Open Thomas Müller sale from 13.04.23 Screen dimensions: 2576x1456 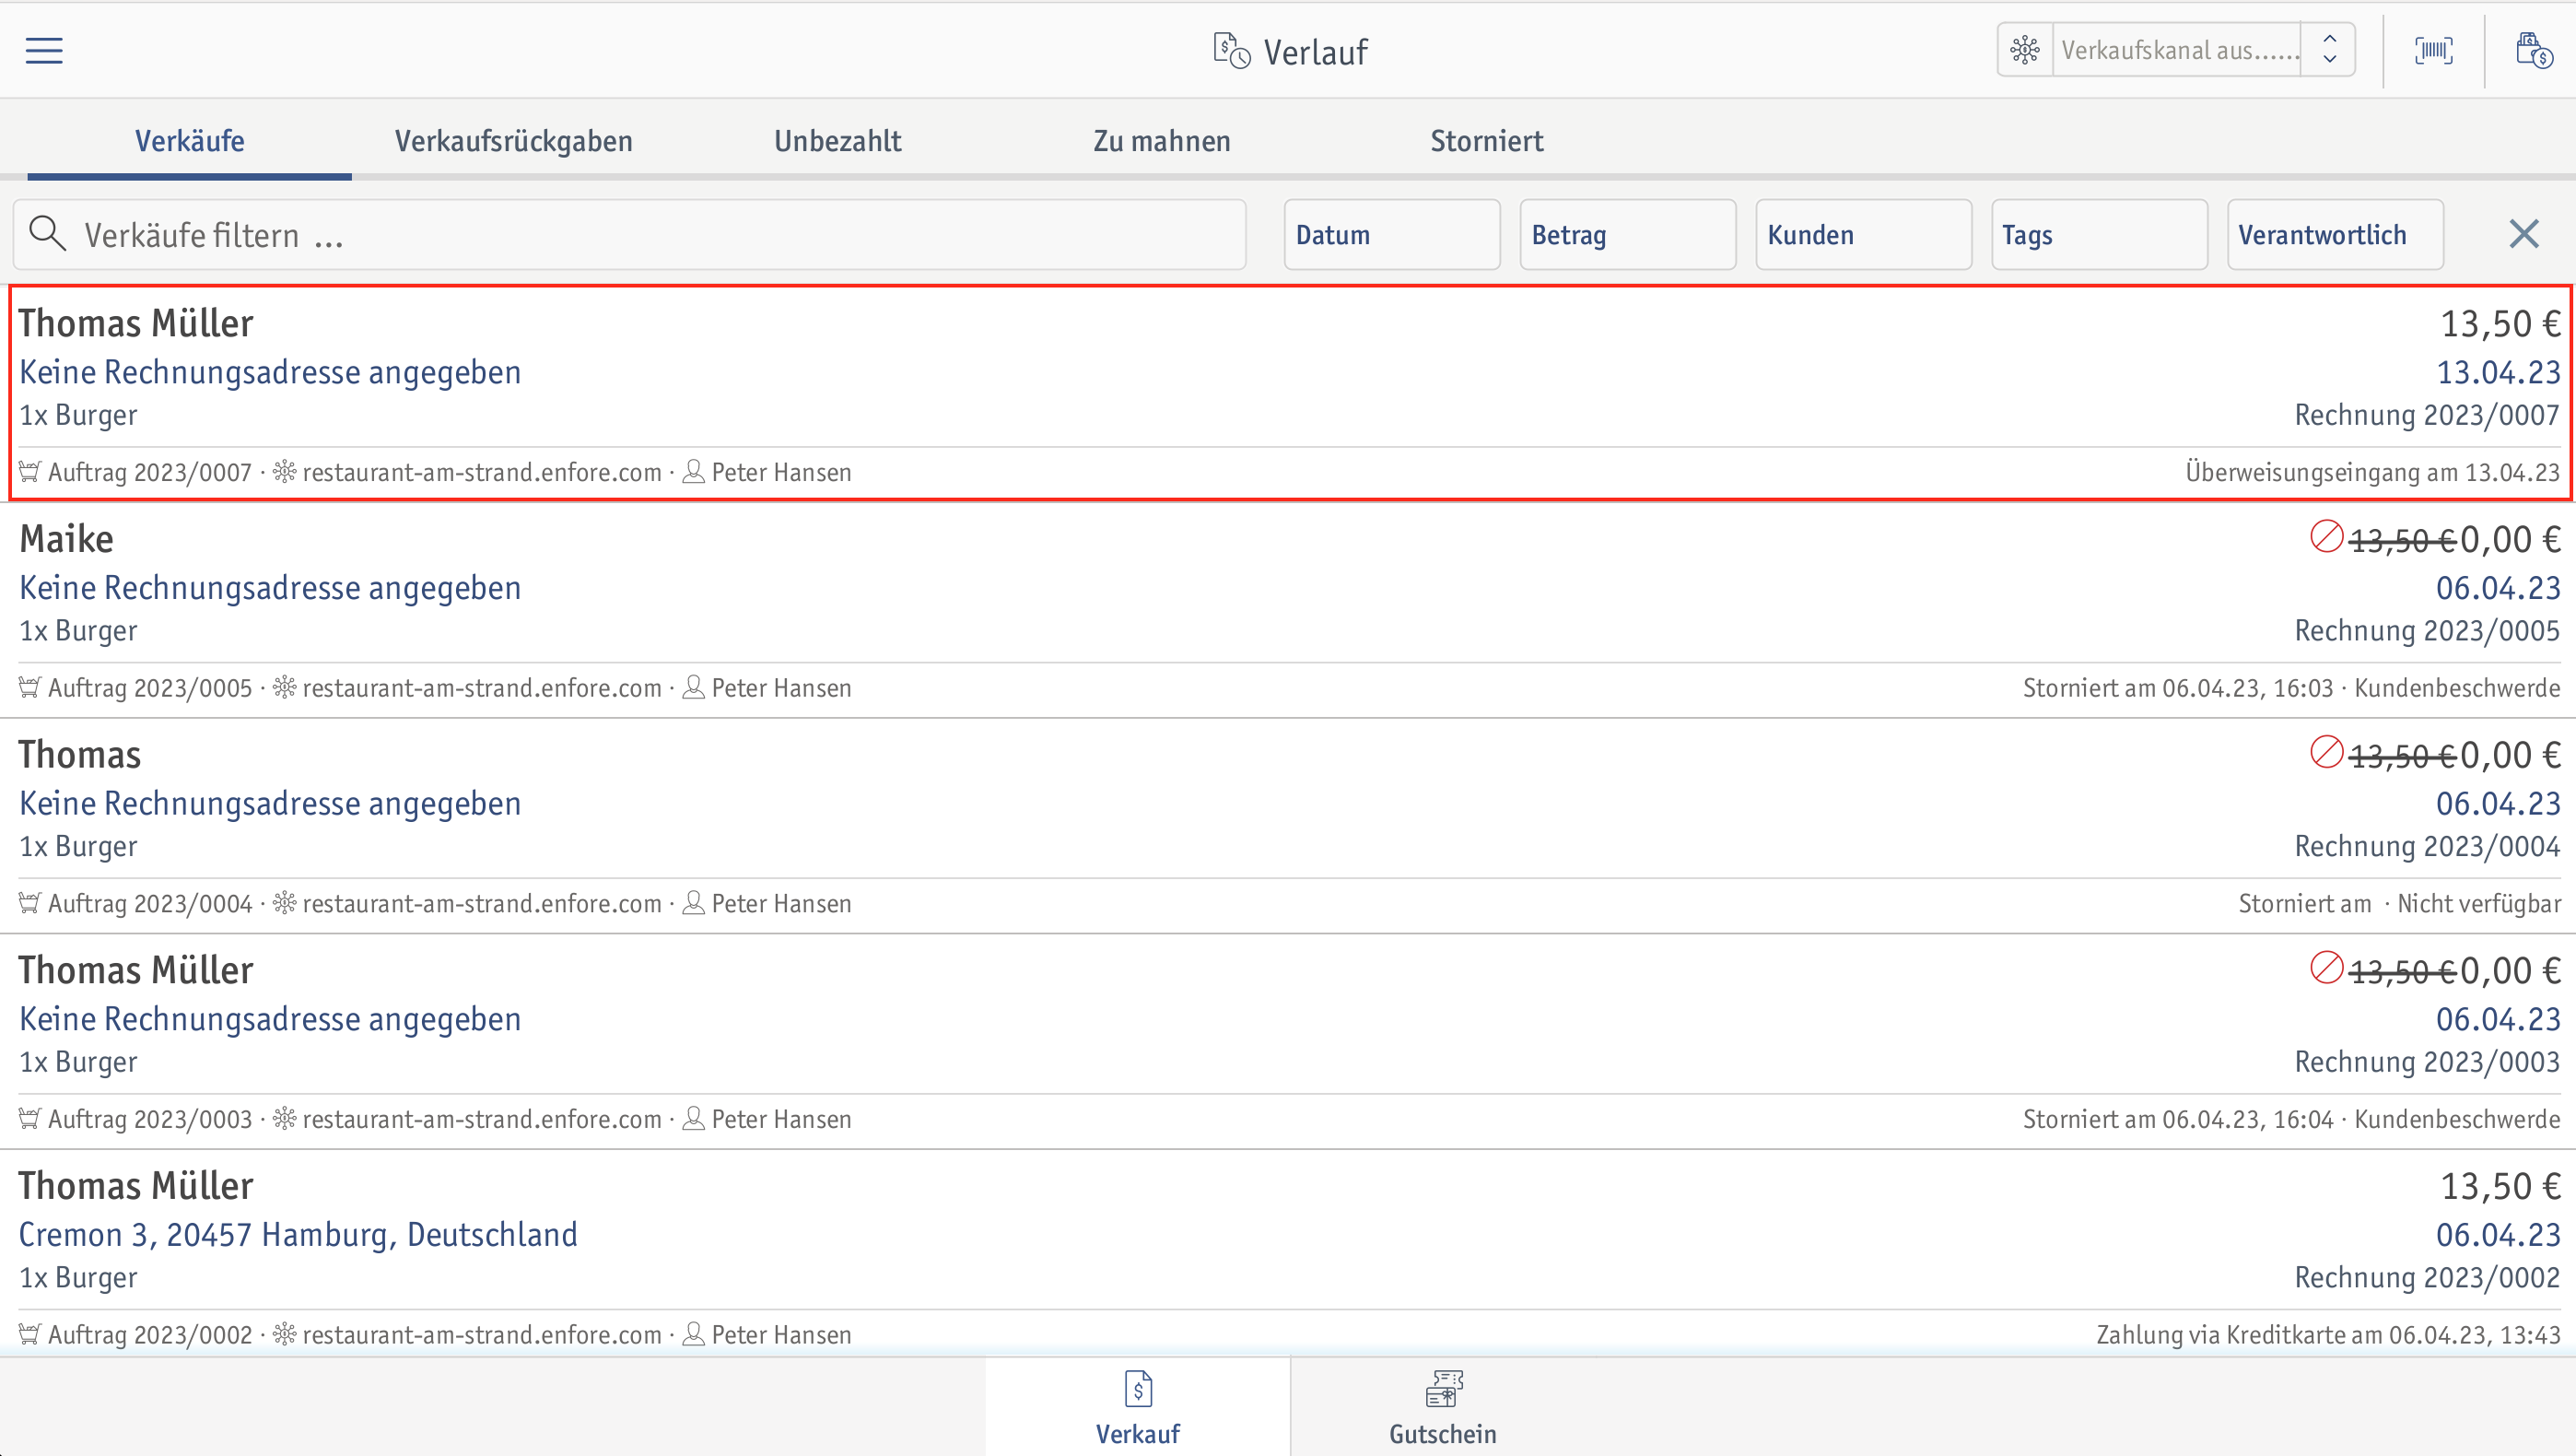pyautogui.click(x=1288, y=393)
